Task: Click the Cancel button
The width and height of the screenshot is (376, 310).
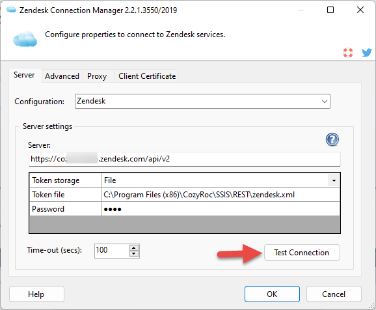Action: [334, 294]
